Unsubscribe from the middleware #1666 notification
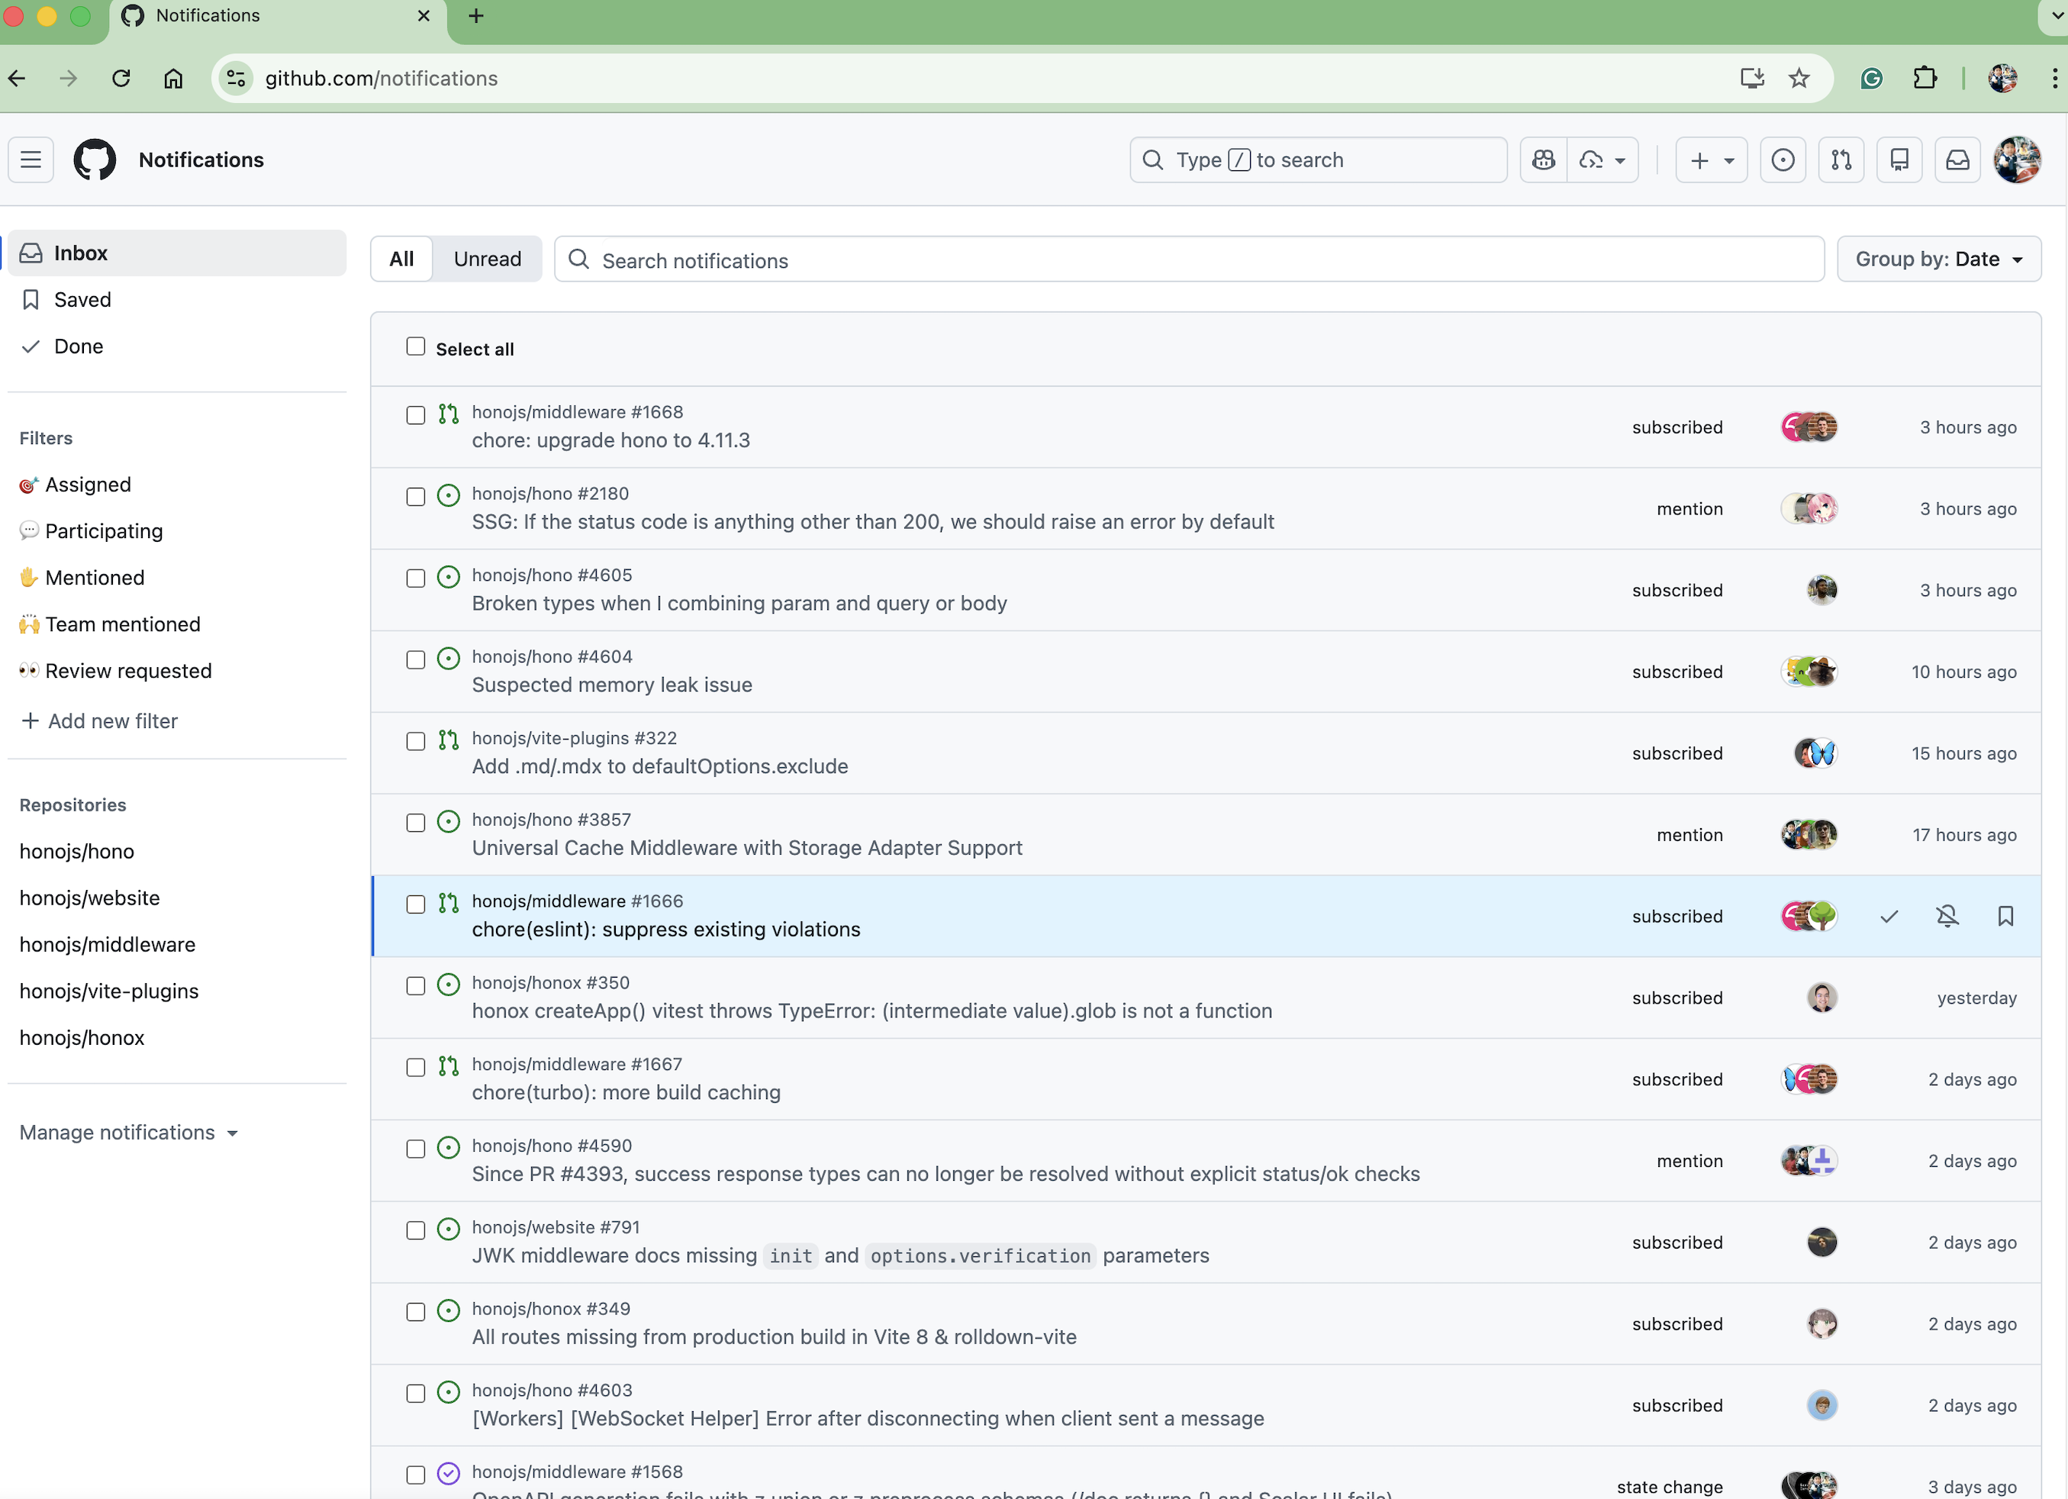The height and width of the screenshot is (1499, 2068). coord(1947,917)
